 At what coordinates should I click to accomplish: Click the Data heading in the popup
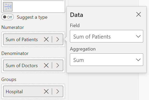(x=77, y=15)
